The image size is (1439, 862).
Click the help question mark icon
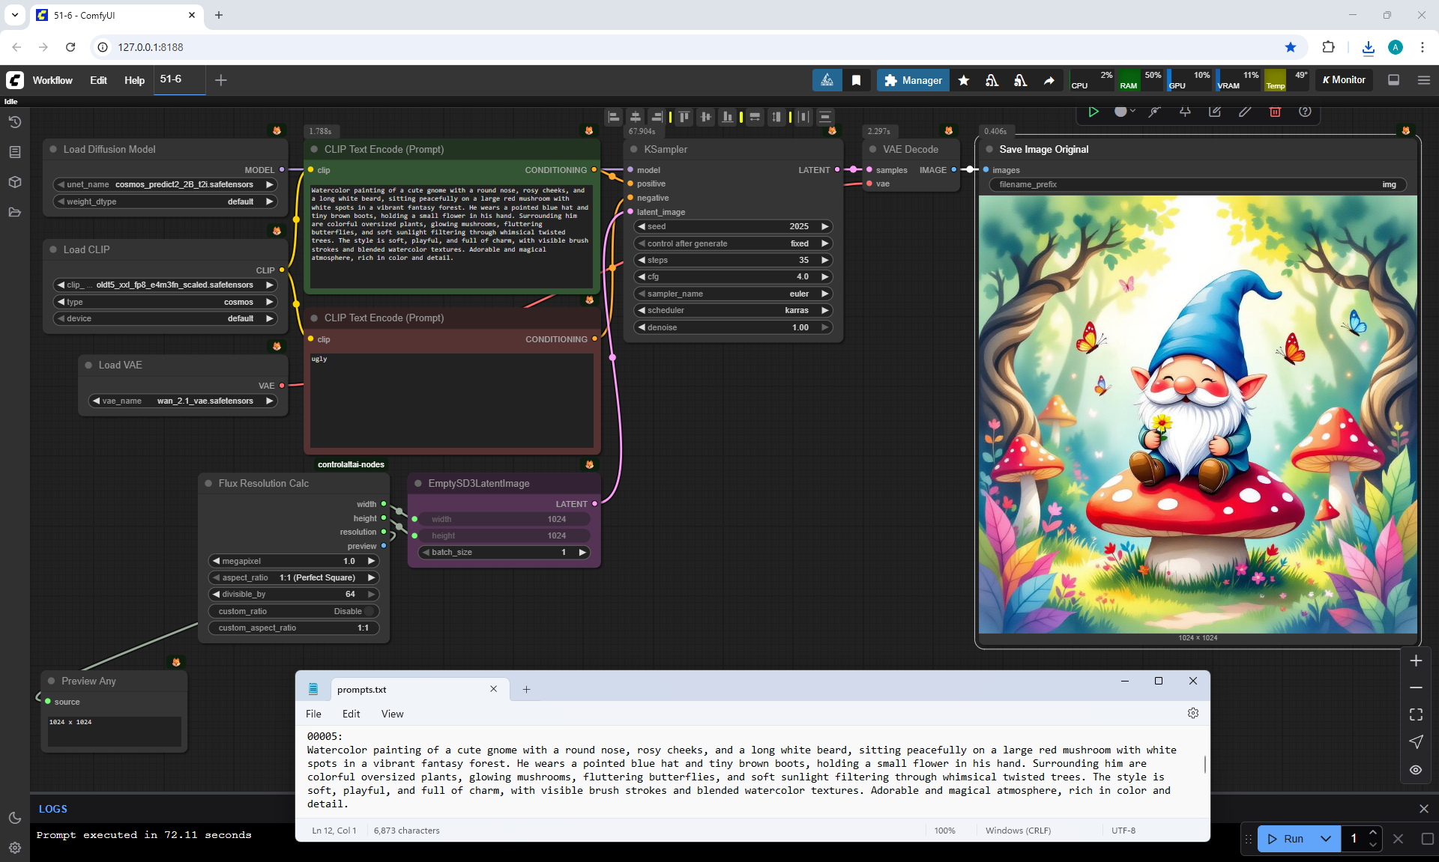click(1305, 112)
